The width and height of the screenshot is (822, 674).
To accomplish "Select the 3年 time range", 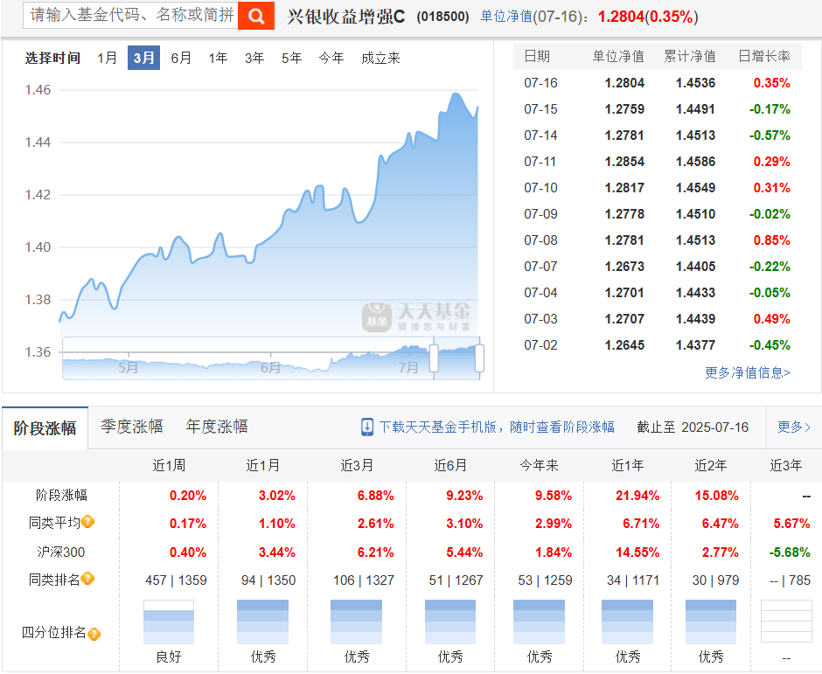I will [254, 58].
